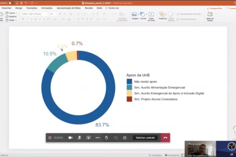Click the Redefinir button
This screenshot has width=236, height=157.
click(11, 16)
